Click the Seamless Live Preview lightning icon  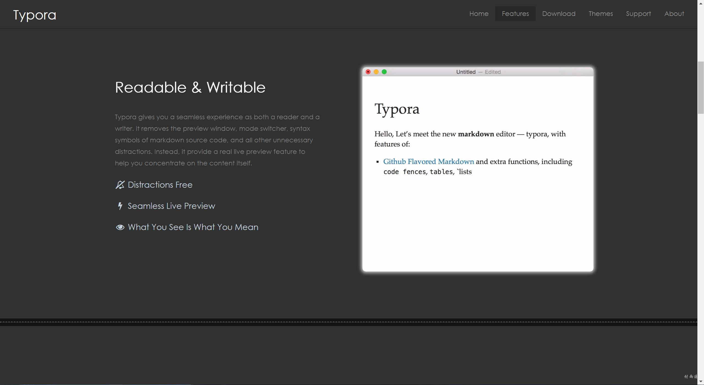point(120,206)
